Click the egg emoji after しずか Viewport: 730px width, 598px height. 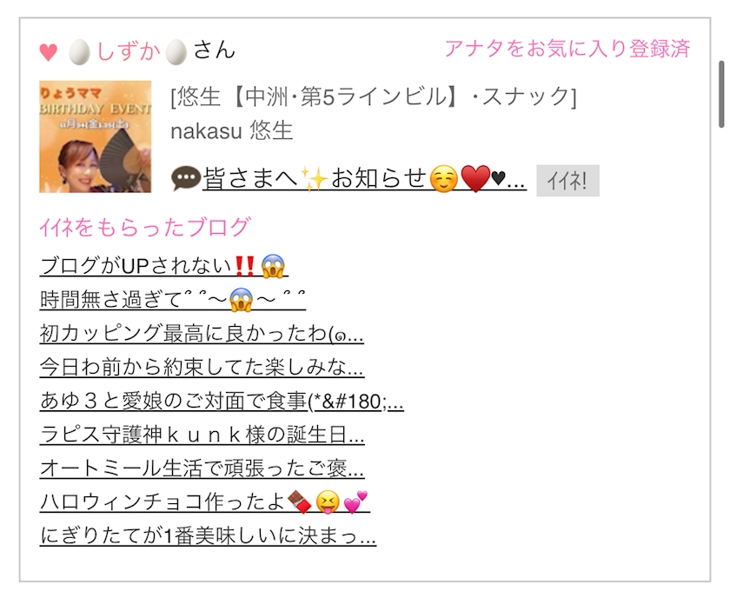(176, 51)
